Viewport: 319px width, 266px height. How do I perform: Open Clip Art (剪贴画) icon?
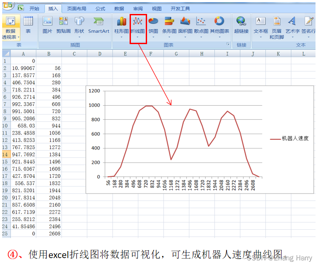[63, 21]
